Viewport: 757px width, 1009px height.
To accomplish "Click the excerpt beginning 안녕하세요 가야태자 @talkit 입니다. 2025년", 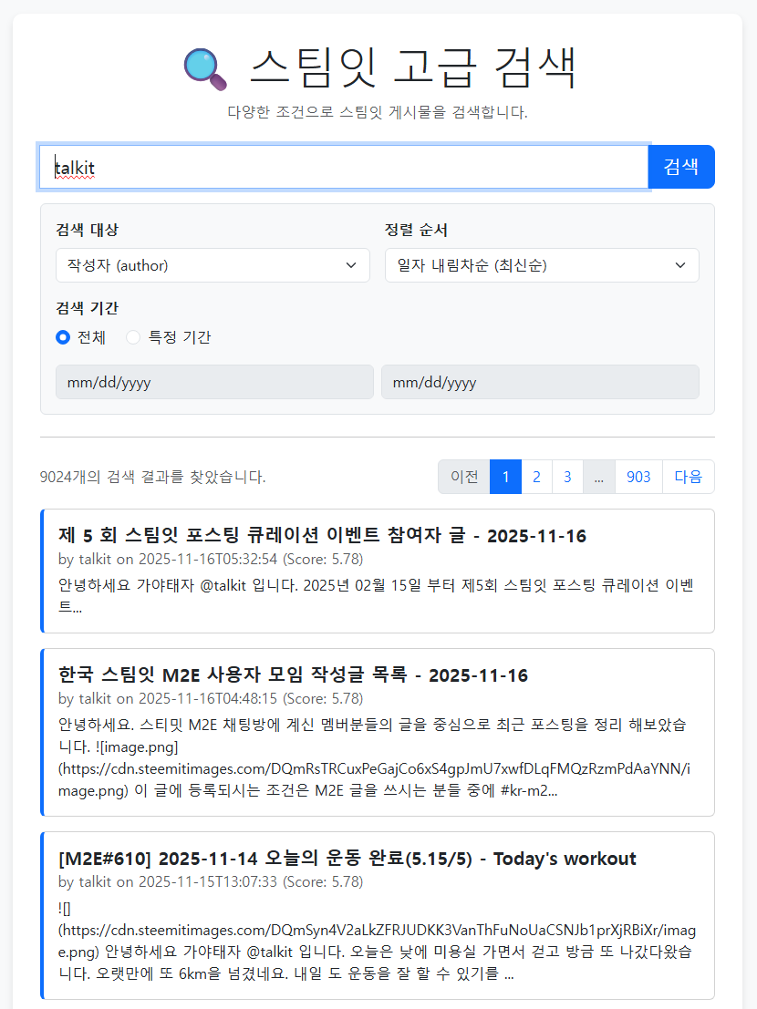I will (x=376, y=596).
